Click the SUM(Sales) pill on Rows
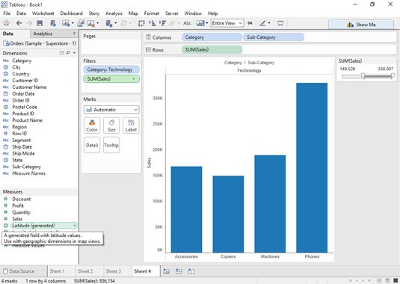 pyautogui.click(x=212, y=50)
